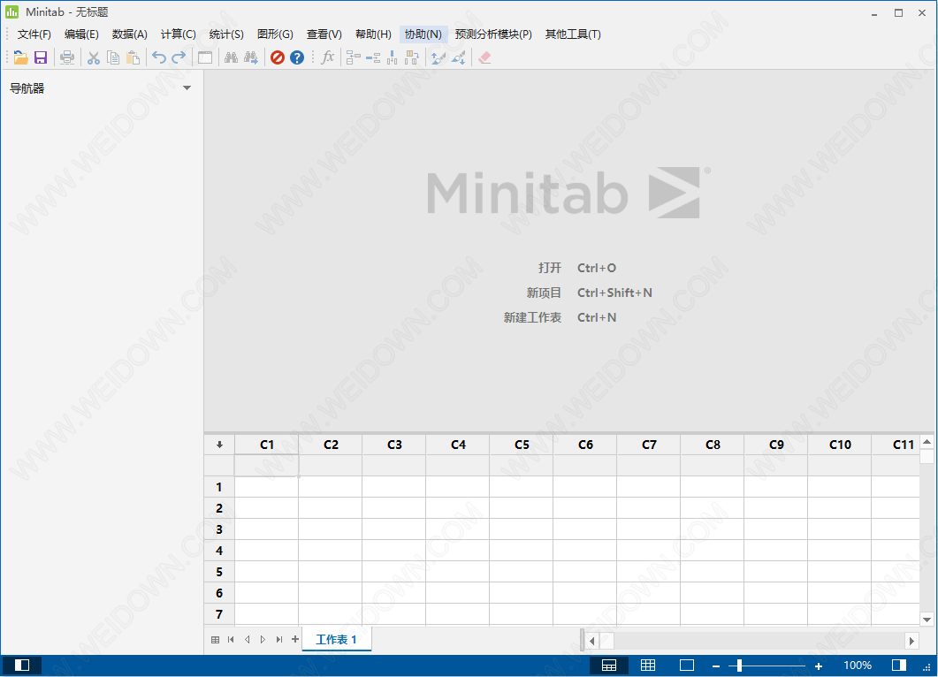Click the horizontal scroll right arrow
Image resolution: width=938 pixels, height=677 pixels.
(911, 641)
